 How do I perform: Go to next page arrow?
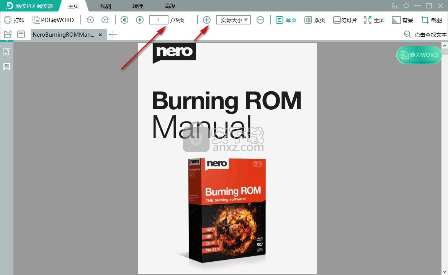[140, 20]
